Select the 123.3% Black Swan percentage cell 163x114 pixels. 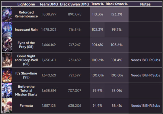tap(117, 14)
